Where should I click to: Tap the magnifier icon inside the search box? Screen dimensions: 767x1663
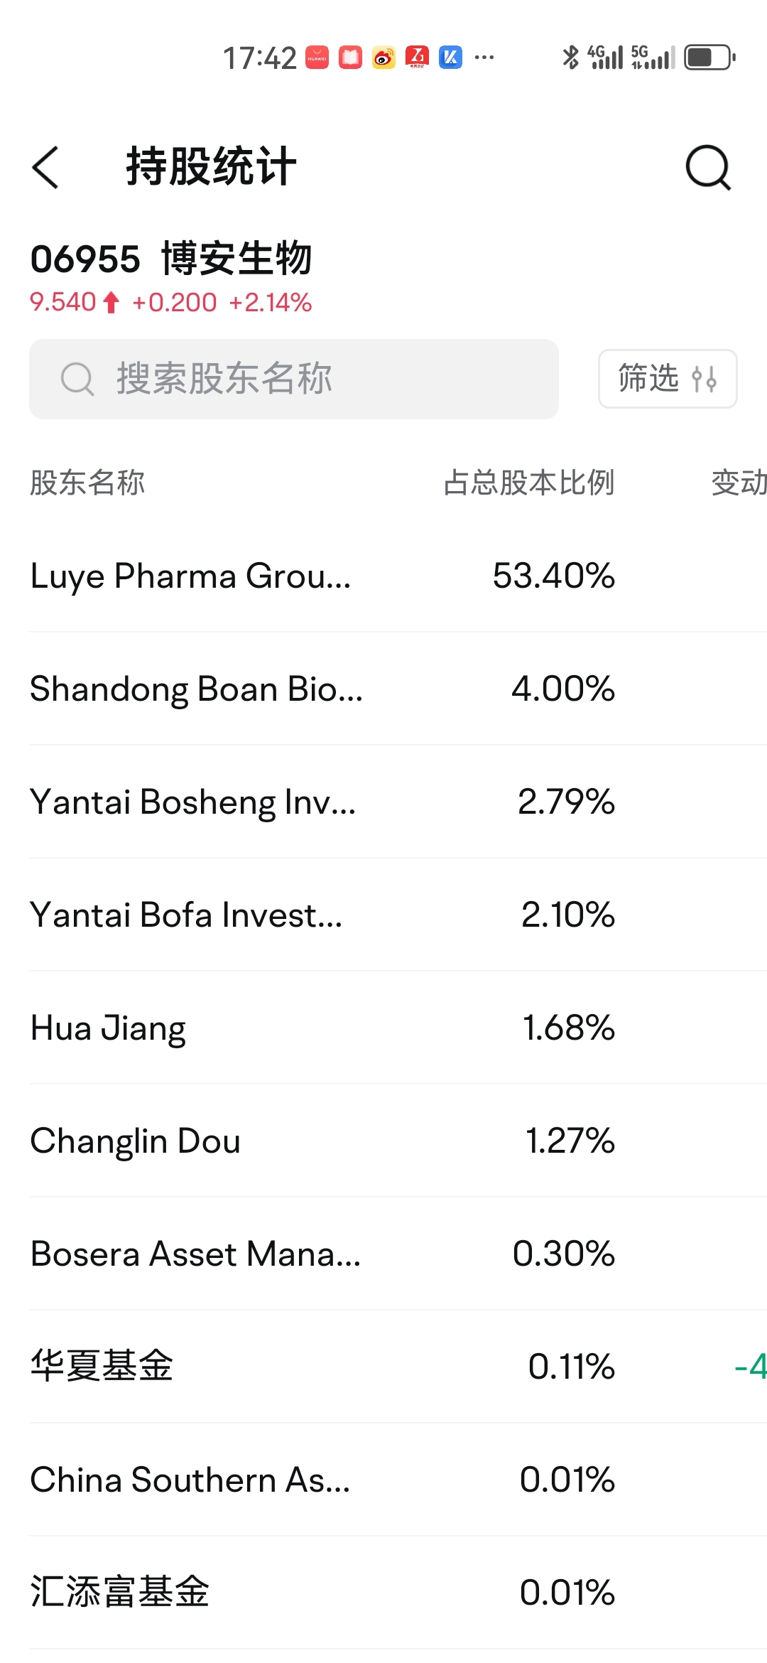[x=77, y=379]
